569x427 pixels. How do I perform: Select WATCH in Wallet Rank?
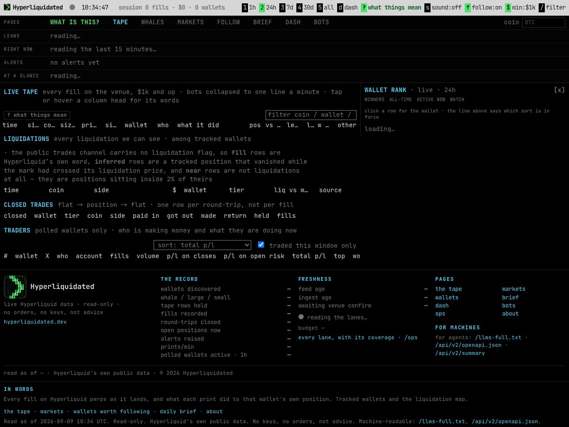click(457, 100)
